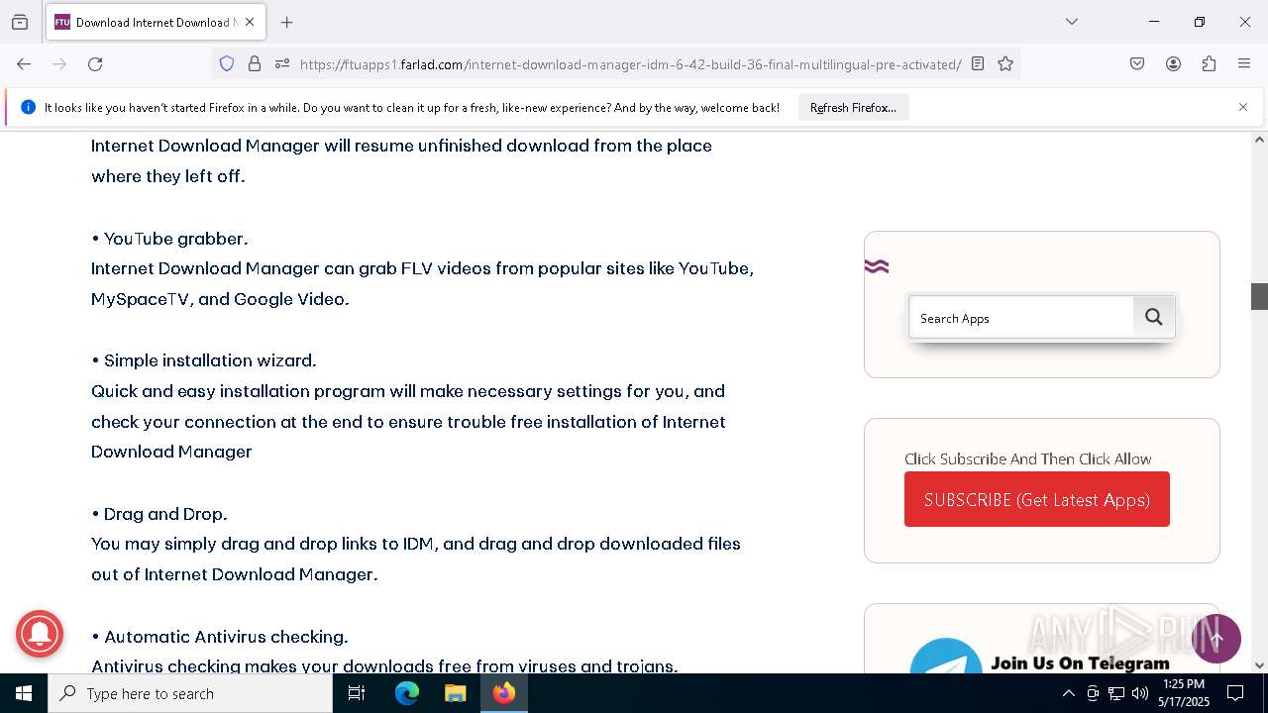Click the purple back-to-top arrow button
This screenshot has width=1268, height=713.
coord(1216,638)
